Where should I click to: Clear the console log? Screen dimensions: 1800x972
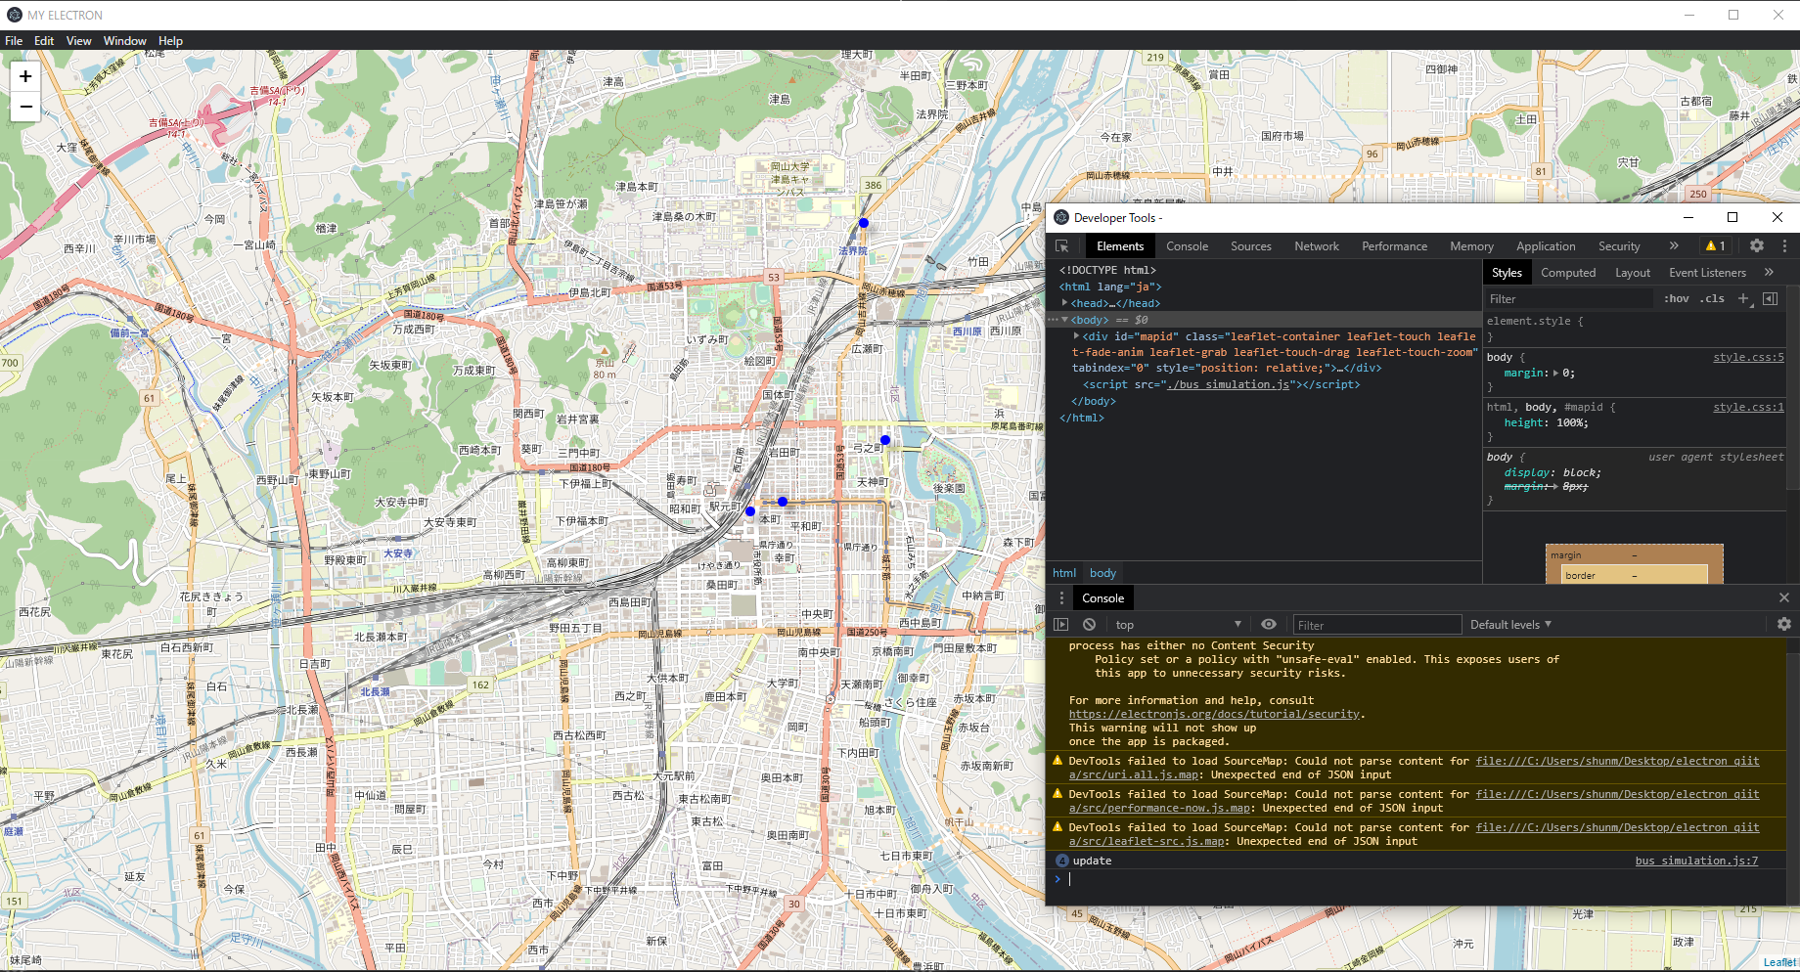1090,625
